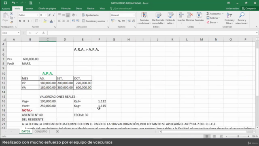Open the Archivo tab

click(6, 9)
